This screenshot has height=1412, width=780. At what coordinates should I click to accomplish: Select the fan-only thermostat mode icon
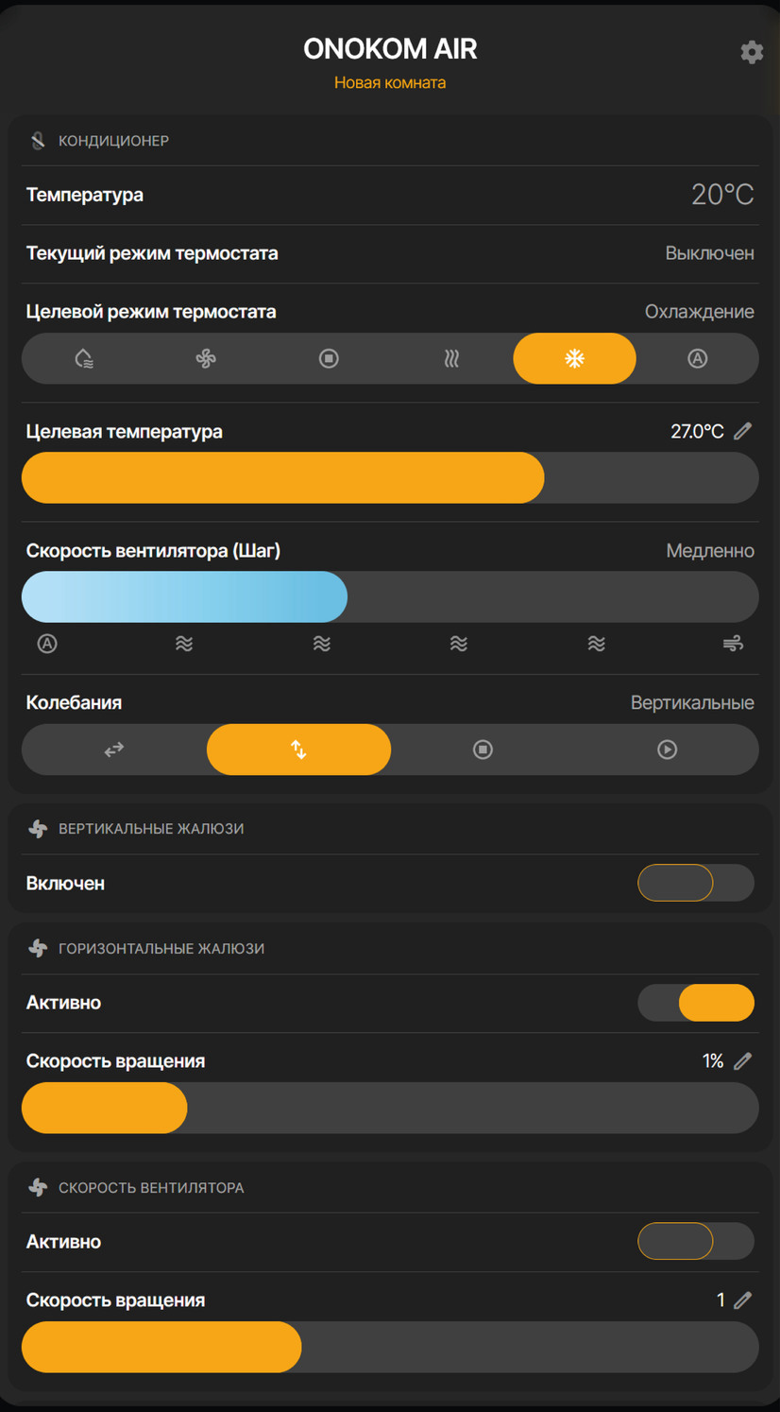pos(206,358)
